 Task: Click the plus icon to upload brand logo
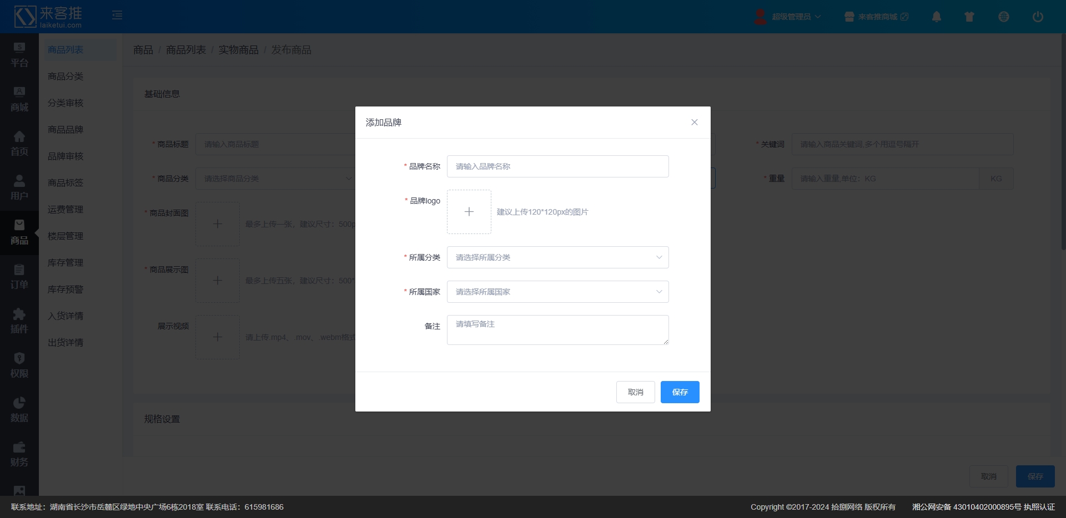pyautogui.click(x=469, y=212)
